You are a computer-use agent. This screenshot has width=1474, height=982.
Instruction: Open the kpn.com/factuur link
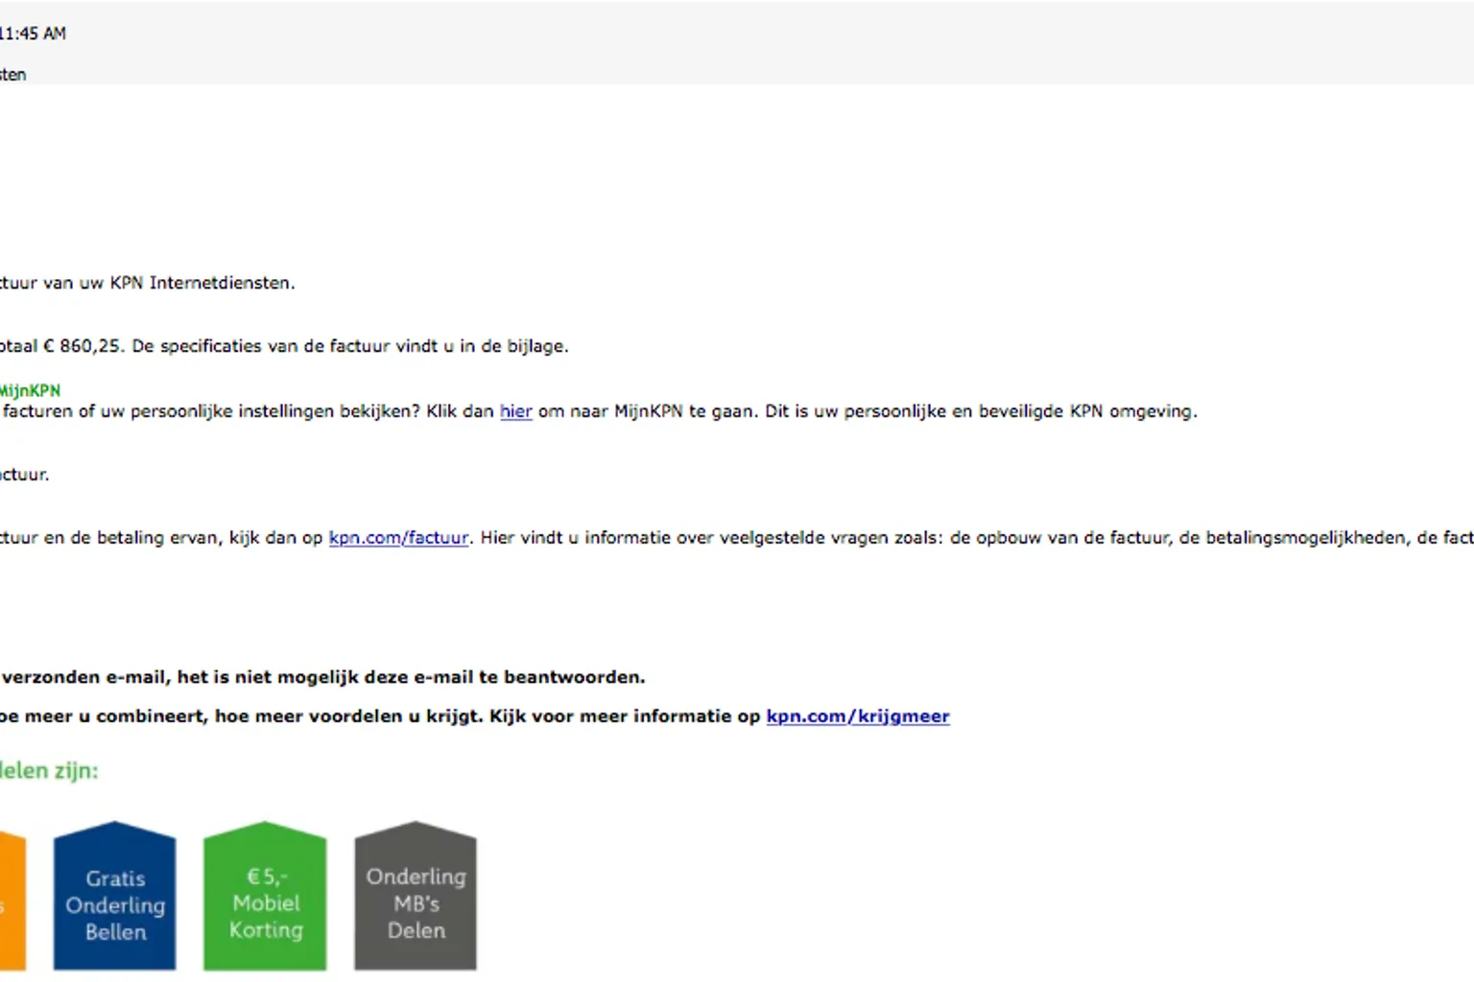coord(398,538)
